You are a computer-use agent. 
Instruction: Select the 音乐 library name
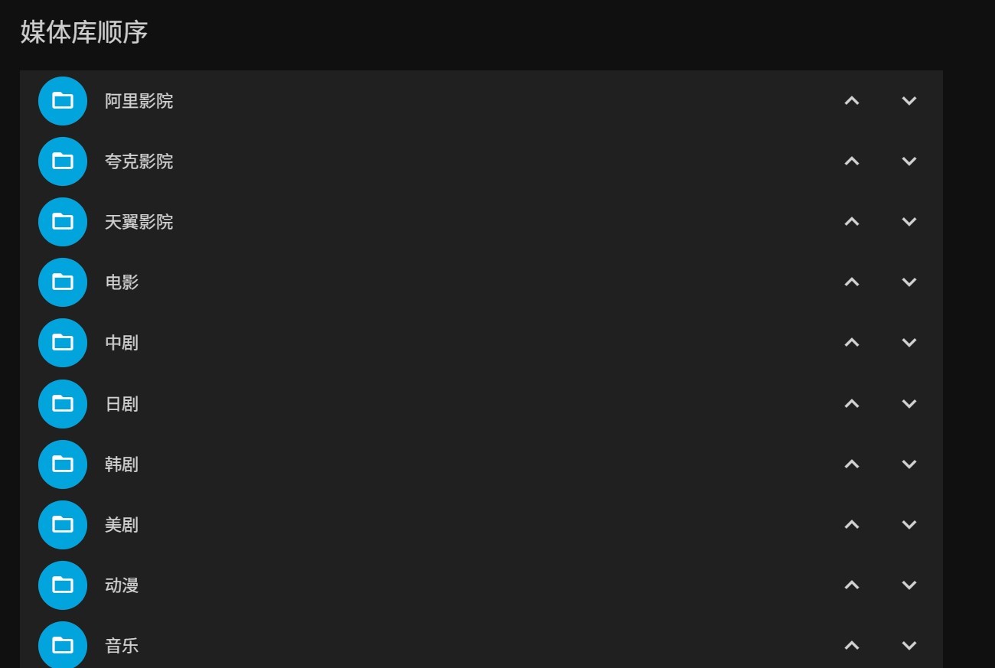click(x=122, y=646)
